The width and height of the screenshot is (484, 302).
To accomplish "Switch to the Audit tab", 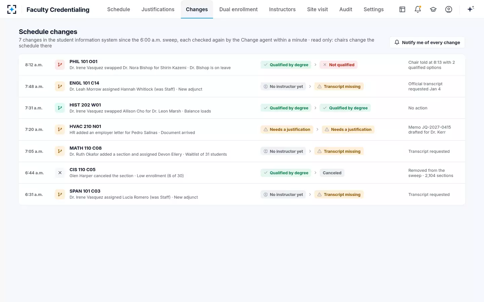I will (x=346, y=9).
